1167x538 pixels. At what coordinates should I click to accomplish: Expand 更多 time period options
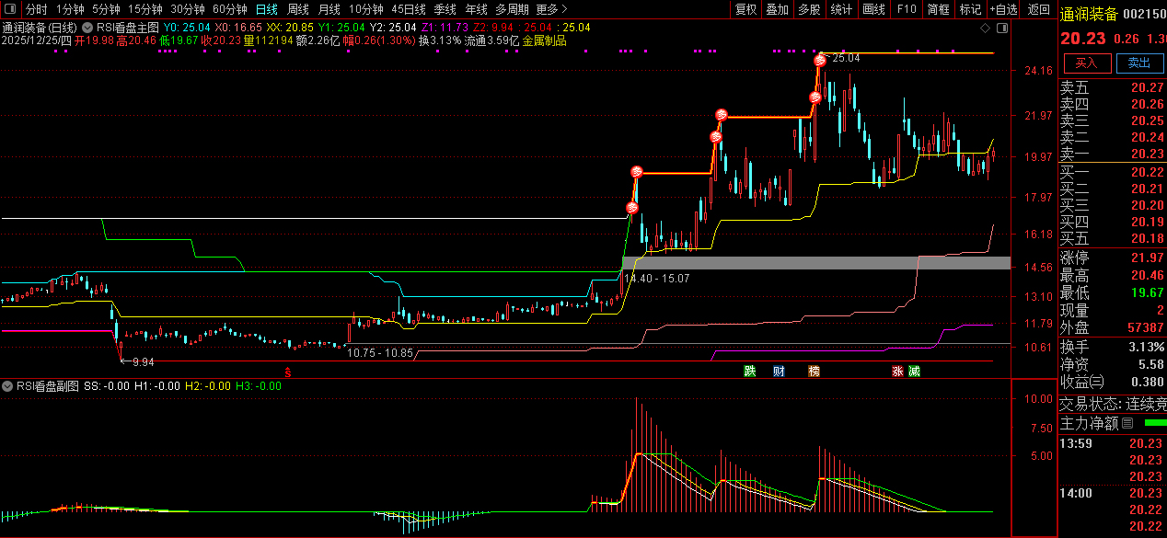552,9
